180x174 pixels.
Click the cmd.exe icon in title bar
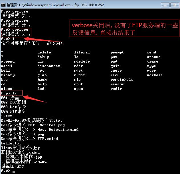click(x=3, y=5)
